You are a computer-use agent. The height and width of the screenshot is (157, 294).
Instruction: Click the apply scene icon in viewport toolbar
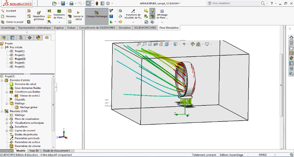coord(198,44)
